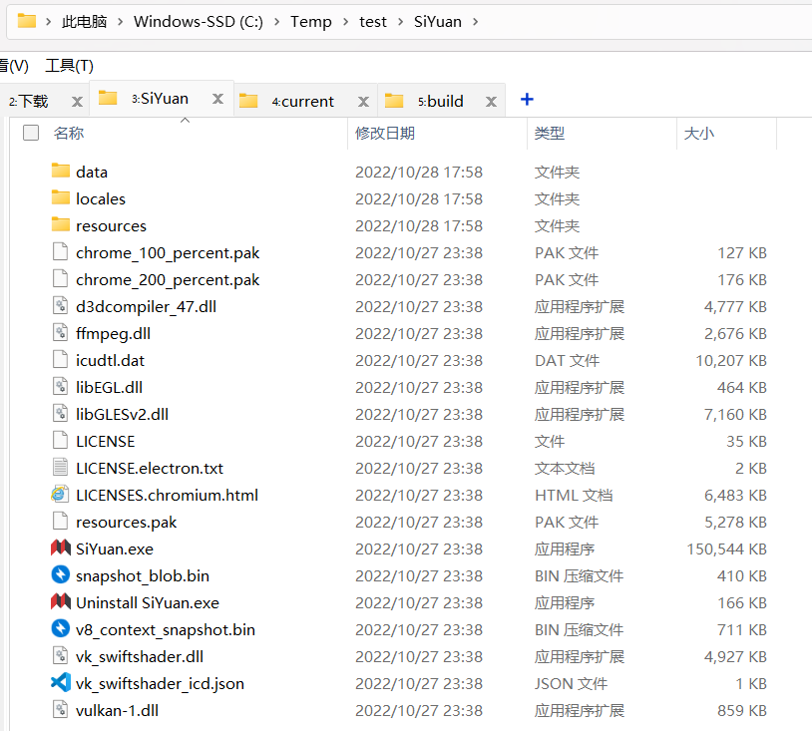Viewport: 812px width, 731px height.
Task: Click the LICENSES.chromium.html browser icon
Action: coord(60,495)
